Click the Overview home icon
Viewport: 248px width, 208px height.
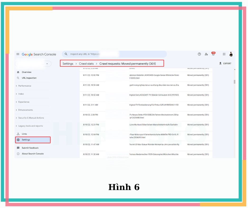18,72
